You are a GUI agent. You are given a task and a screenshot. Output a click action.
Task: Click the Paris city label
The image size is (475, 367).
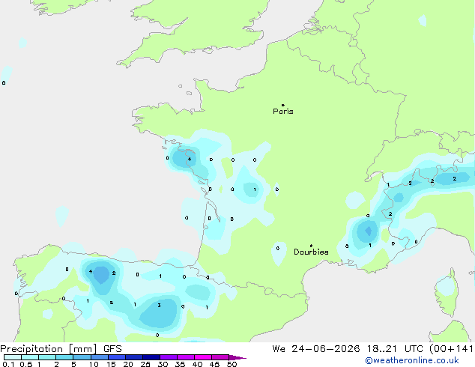283,112
